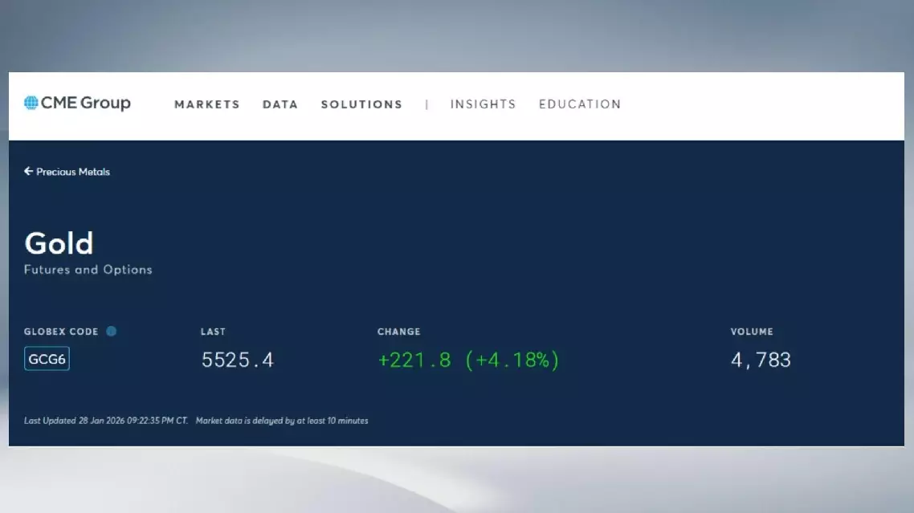Go to the Education section
The width and height of the screenshot is (914, 513).
580,104
